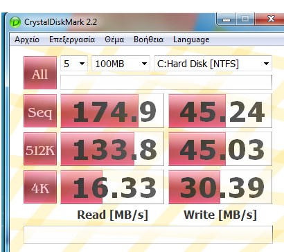Open the Βοήθεια menu
This screenshot has width=284, height=252.
coord(149,39)
